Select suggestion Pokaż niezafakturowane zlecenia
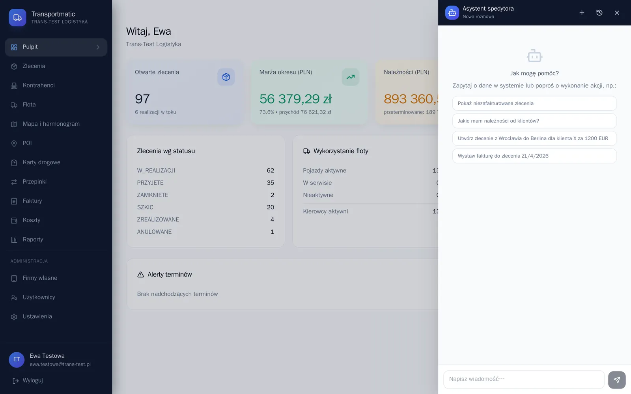 tap(534, 103)
